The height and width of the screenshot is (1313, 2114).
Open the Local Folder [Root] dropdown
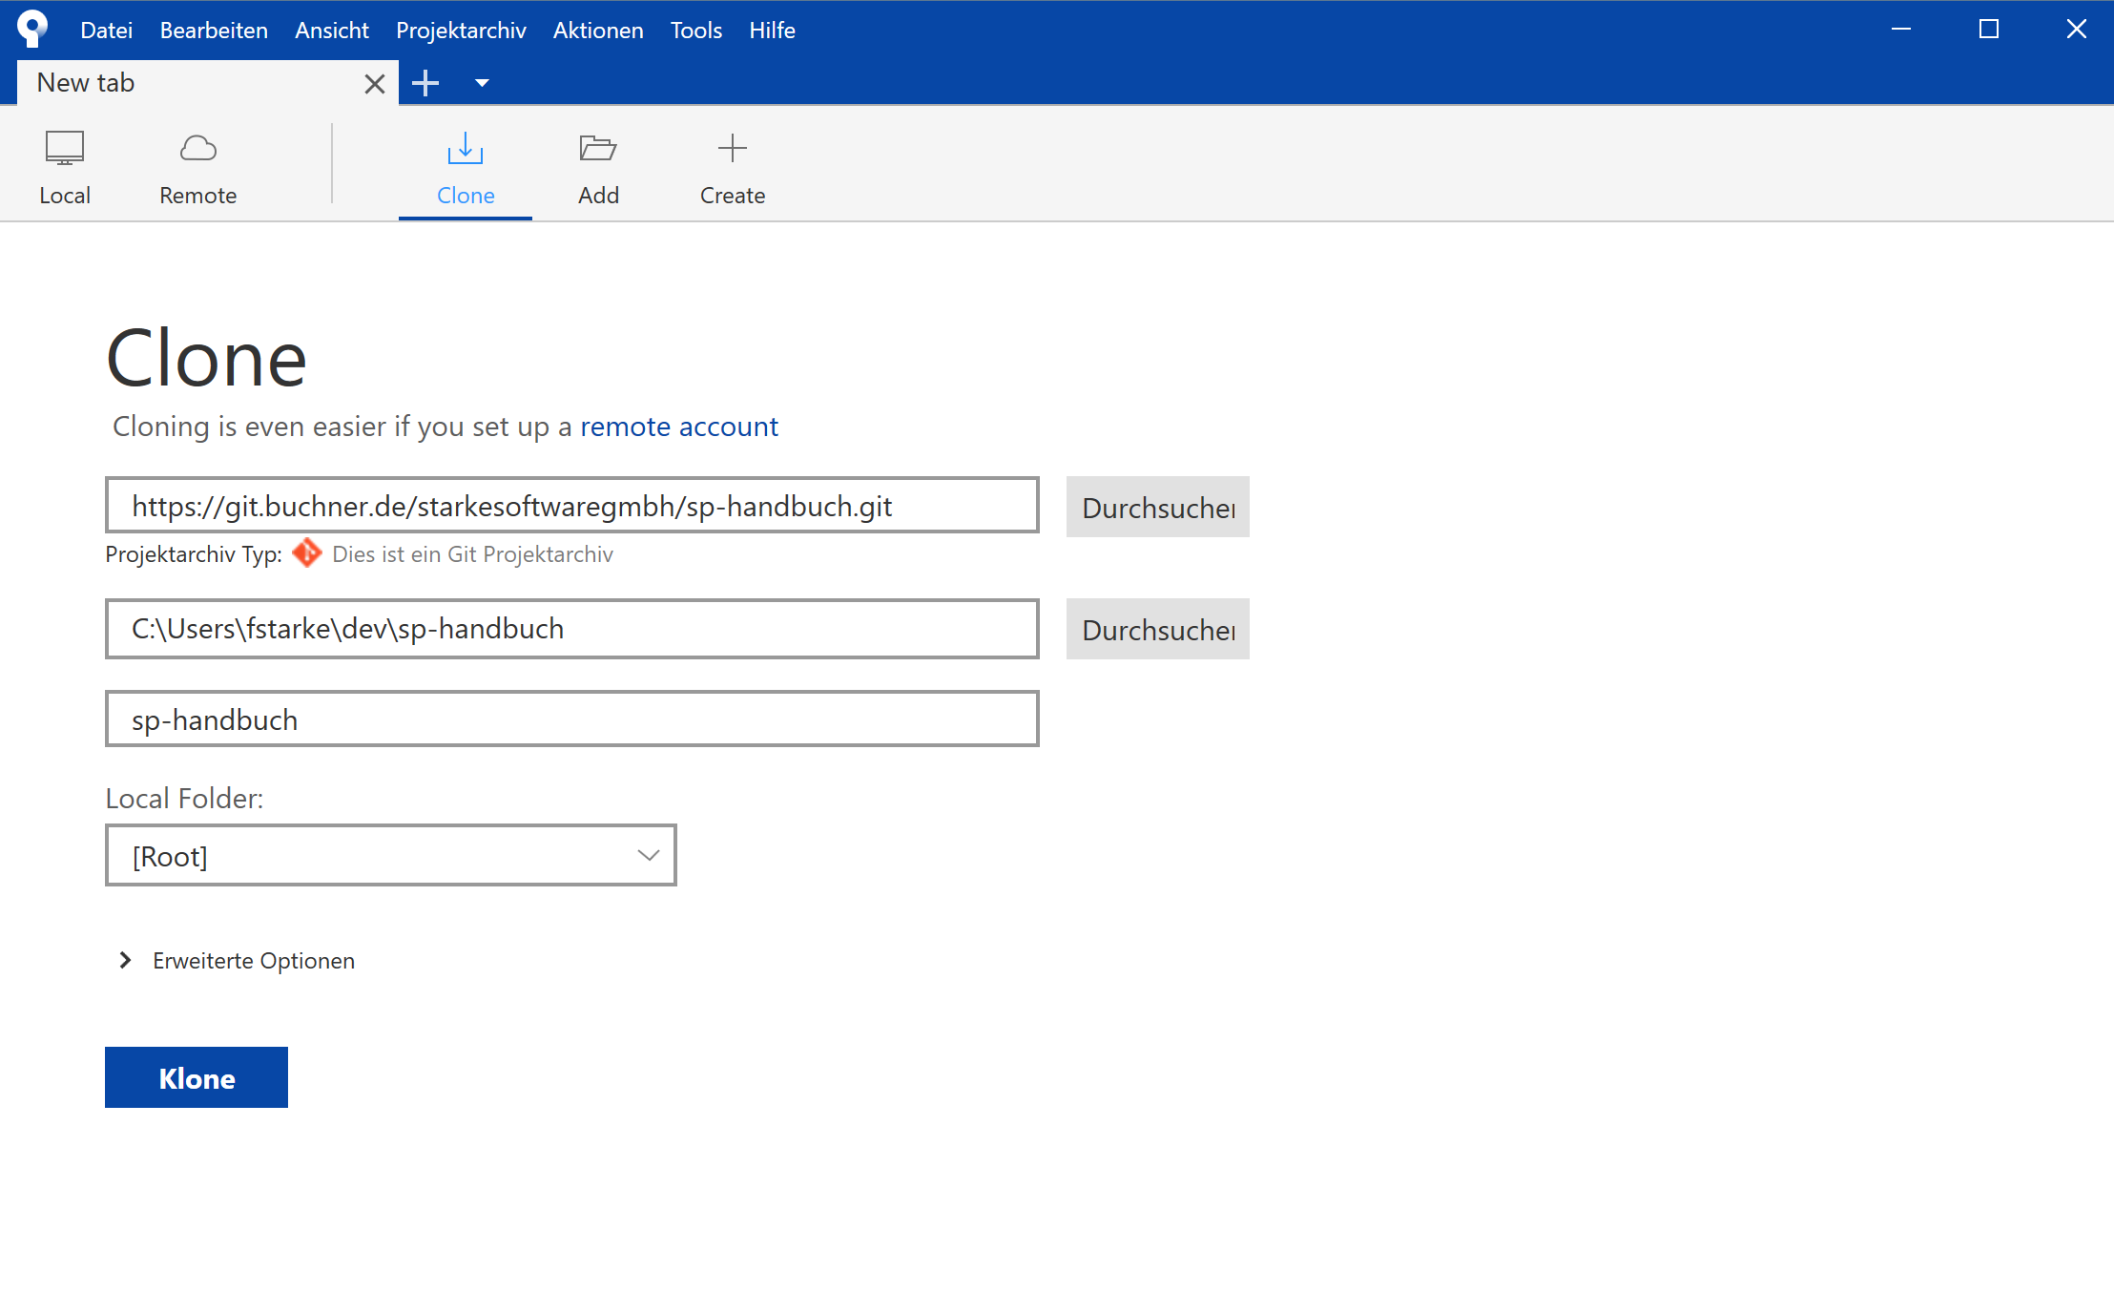(x=390, y=855)
